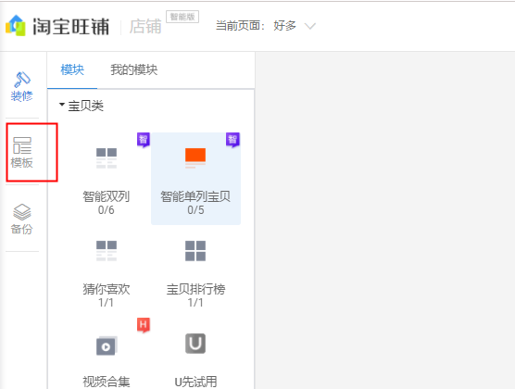Click the purple 智 badge on 智能单列宝贝

click(x=232, y=140)
